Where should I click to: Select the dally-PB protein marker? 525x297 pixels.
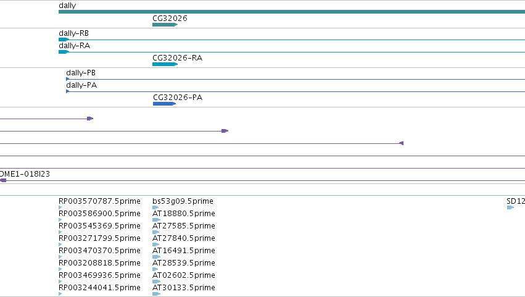pos(68,79)
